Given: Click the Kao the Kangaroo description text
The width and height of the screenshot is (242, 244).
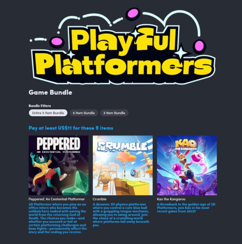Looking at the screenshot, I should point(186,208).
